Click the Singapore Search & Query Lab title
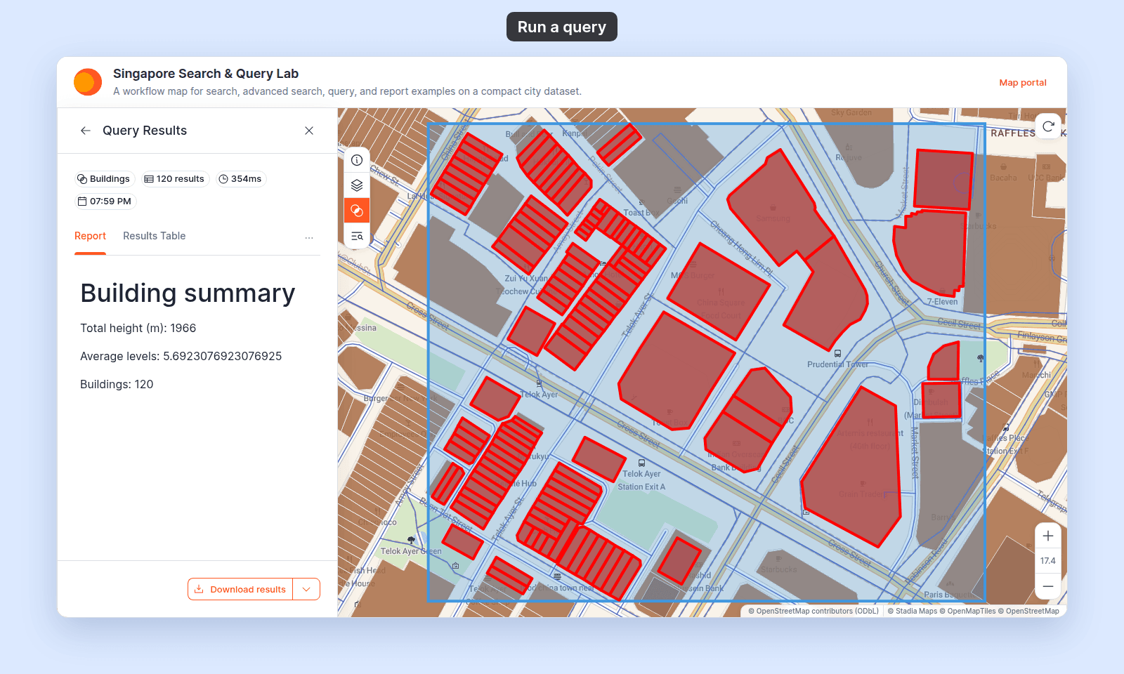Image resolution: width=1124 pixels, height=674 pixels. (x=206, y=74)
